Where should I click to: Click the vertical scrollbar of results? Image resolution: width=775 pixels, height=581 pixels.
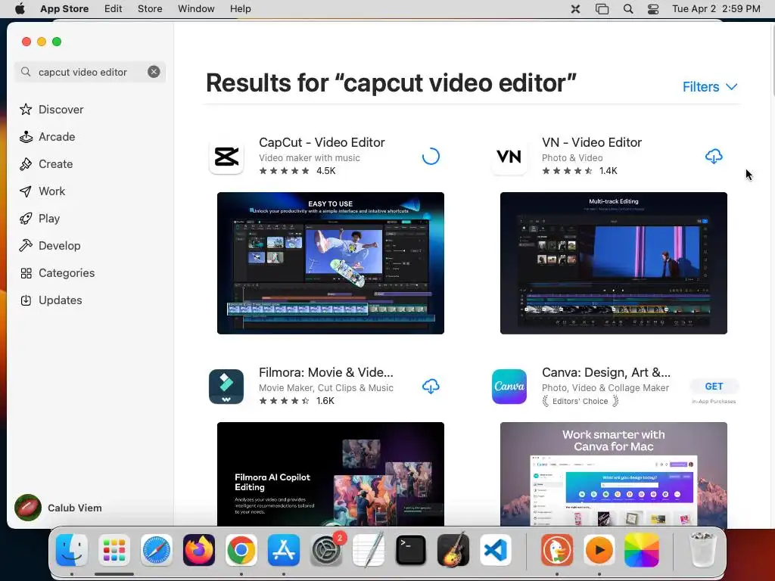(773, 59)
